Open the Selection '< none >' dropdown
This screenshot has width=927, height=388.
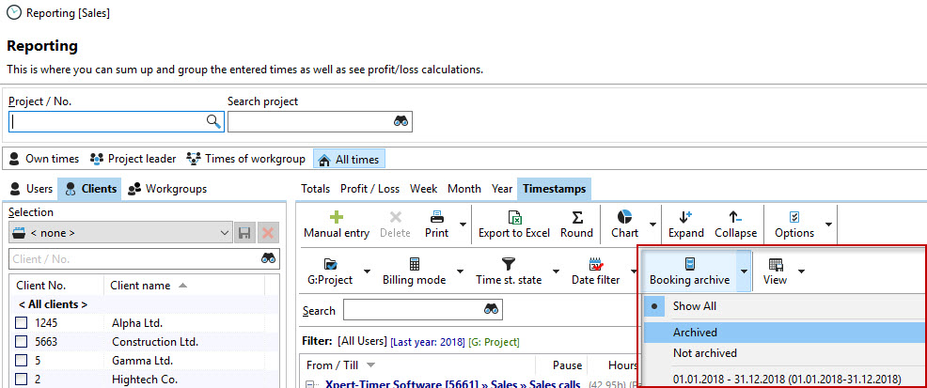click(119, 232)
